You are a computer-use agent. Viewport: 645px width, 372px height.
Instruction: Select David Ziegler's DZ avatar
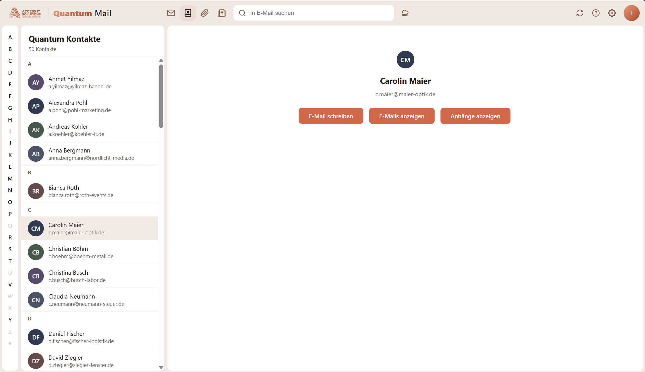[x=36, y=361]
